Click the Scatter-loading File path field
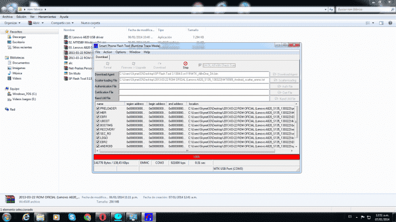Viewport: 396px width, 222px height. click(x=194, y=80)
